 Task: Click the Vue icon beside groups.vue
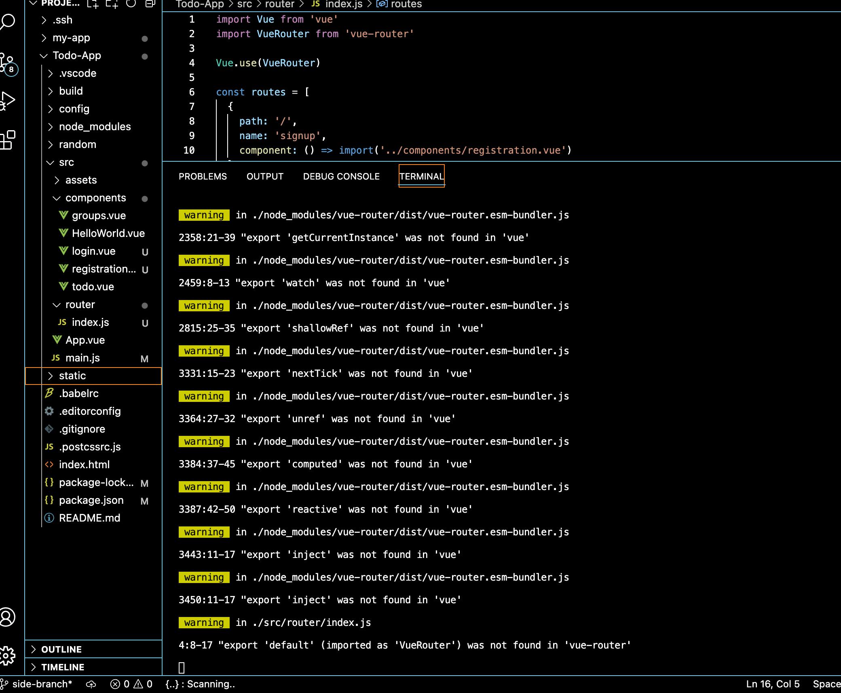63,215
